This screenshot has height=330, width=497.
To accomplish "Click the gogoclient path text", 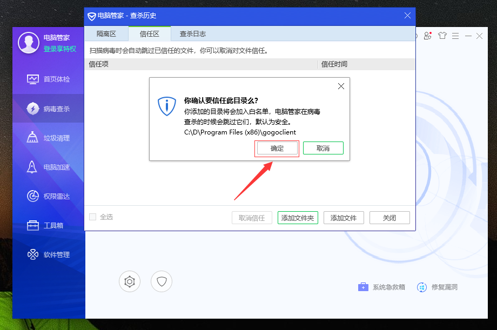I will (x=240, y=132).
